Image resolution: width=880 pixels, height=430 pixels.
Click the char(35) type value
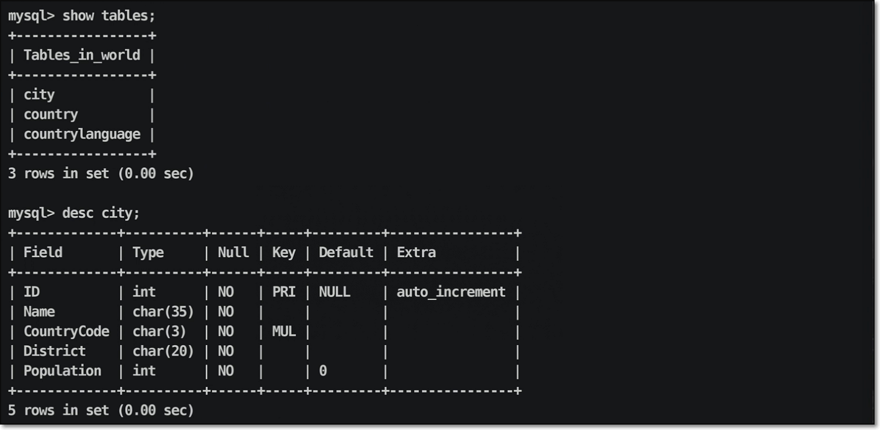point(163,312)
